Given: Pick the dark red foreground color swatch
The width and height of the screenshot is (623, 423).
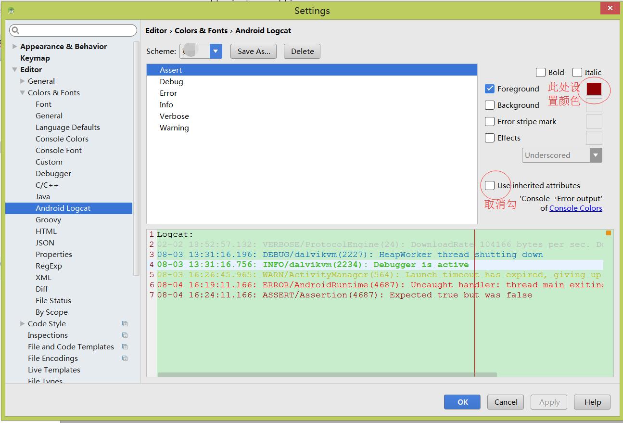Looking at the screenshot, I should click(x=594, y=89).
